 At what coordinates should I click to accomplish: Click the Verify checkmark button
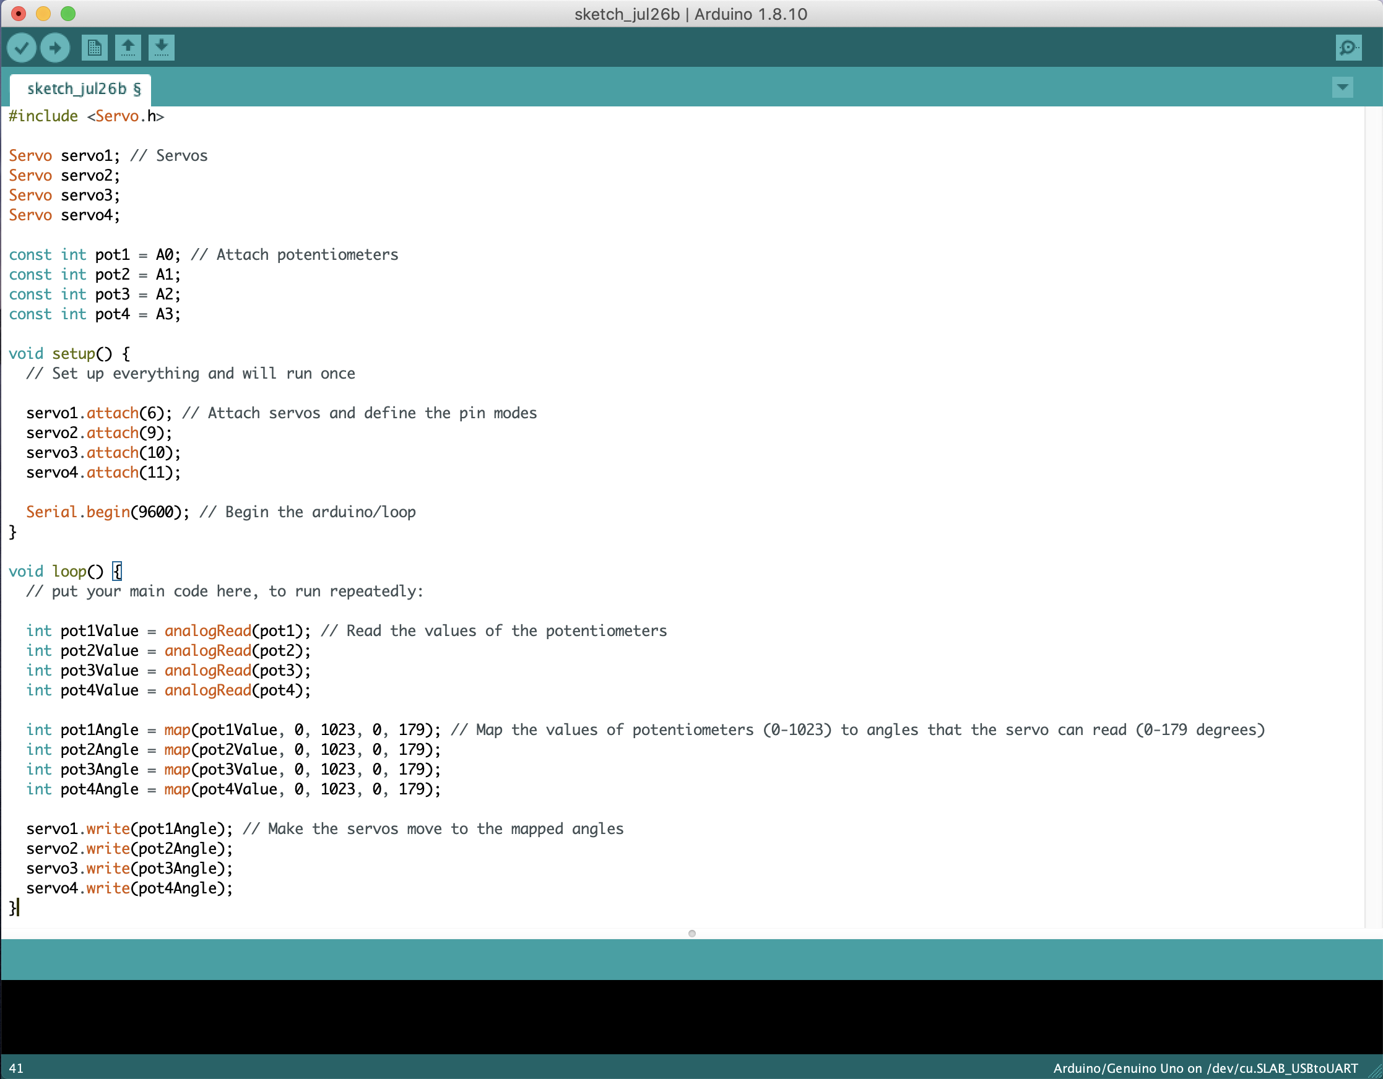(22, 48)
